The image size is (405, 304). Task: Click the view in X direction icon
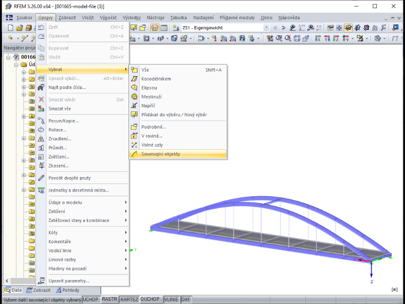pos(318,38)
